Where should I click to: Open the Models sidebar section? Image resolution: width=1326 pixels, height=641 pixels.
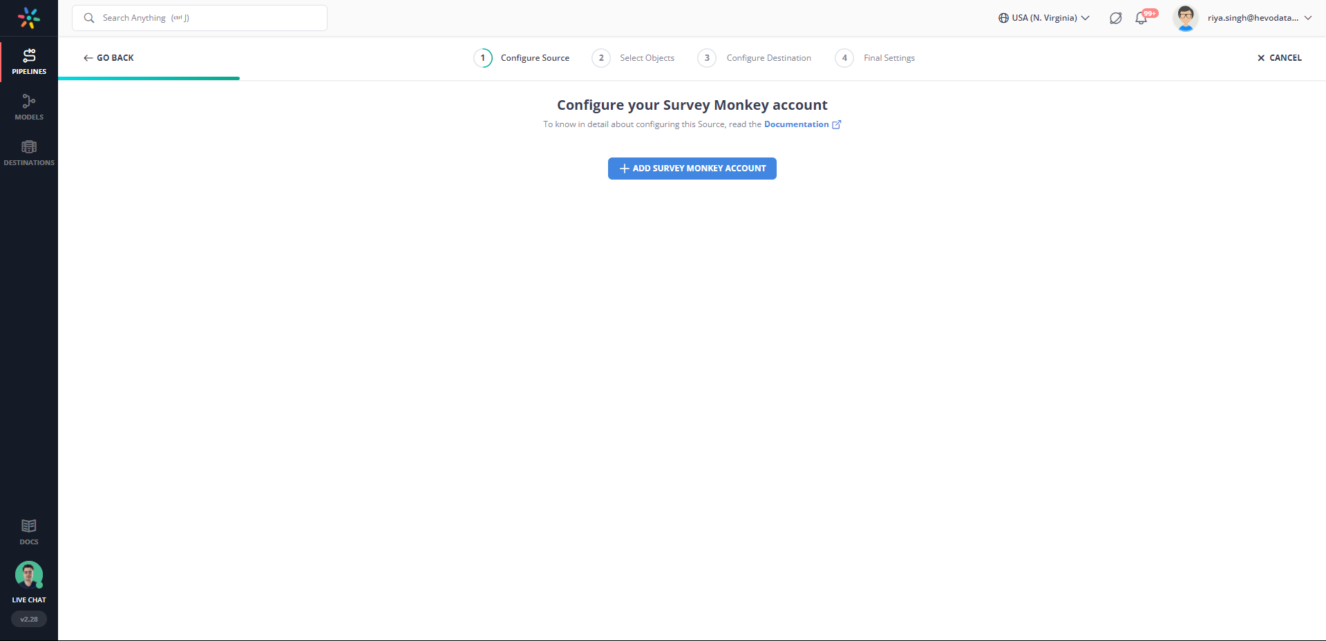[29, 107]
